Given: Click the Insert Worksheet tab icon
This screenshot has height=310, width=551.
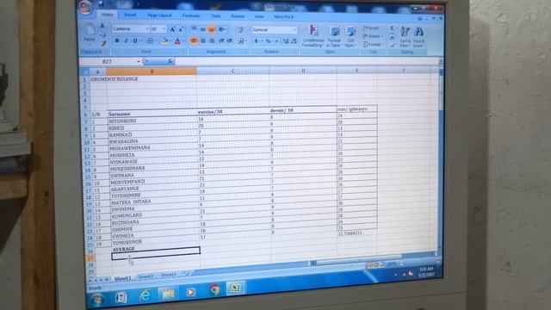Looking at the screenshot, I should point(186,273).
